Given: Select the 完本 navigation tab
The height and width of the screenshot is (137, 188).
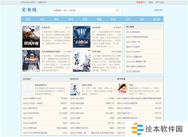Looking at the screenshot, I should (142, 19).
